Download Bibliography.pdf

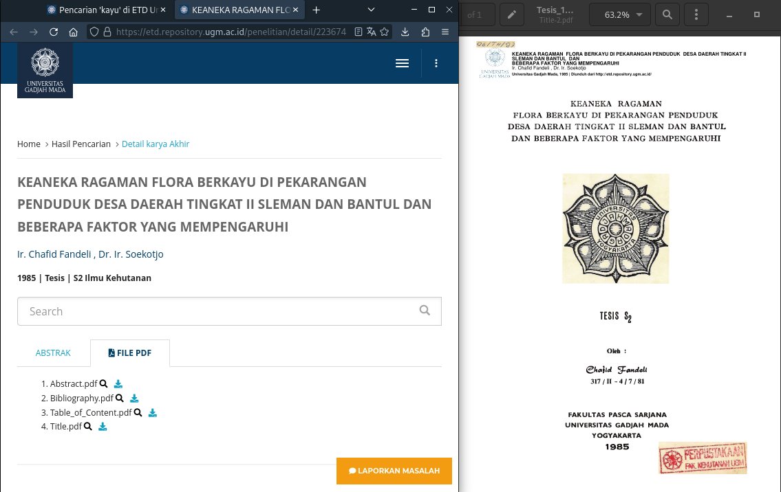(134, 398)
